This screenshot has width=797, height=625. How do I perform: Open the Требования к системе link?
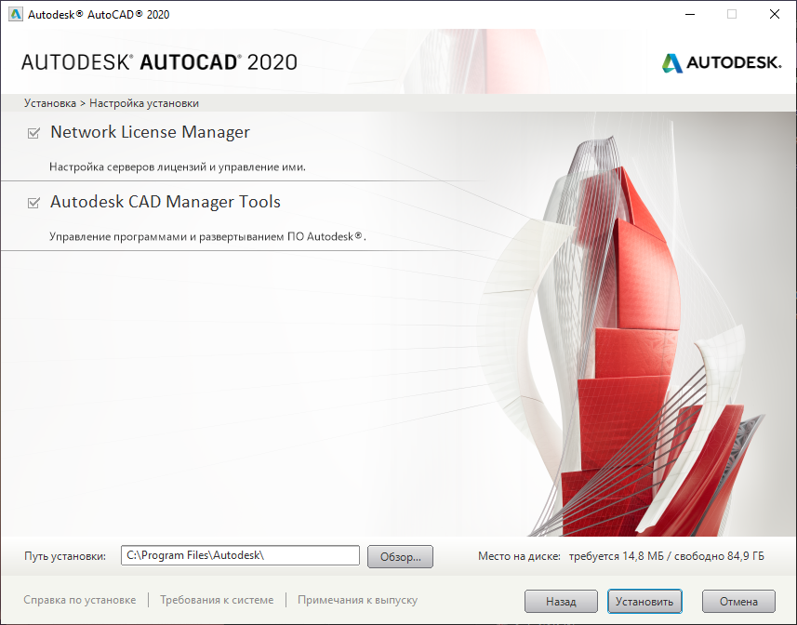coord(217,600)
